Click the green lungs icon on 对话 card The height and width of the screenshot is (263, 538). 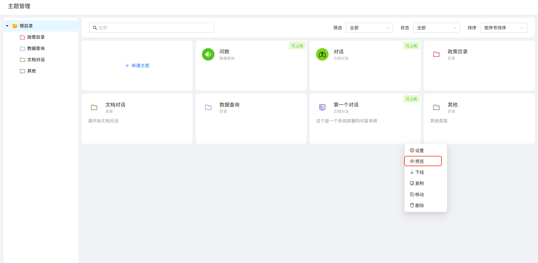point(322,54)
